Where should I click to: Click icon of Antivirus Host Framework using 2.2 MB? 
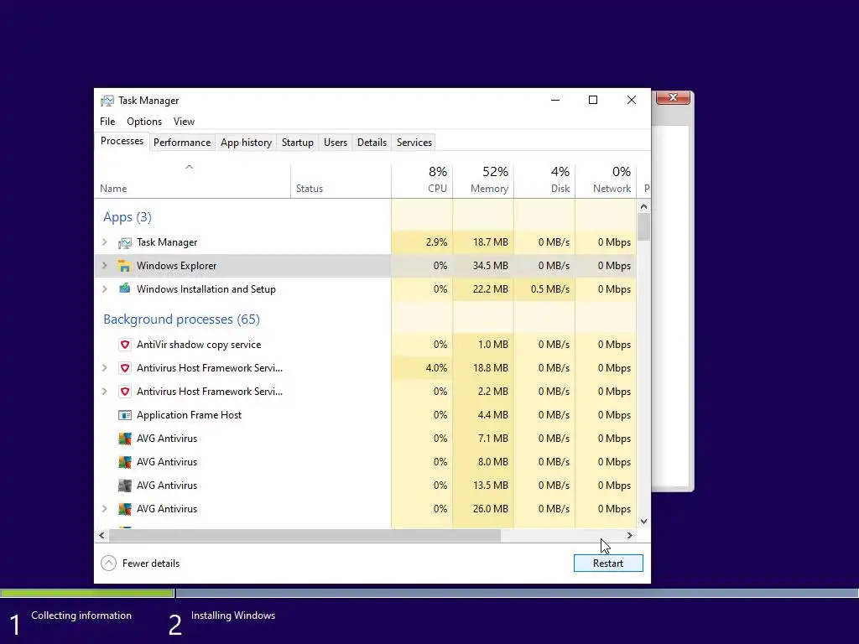pos(125,392)
